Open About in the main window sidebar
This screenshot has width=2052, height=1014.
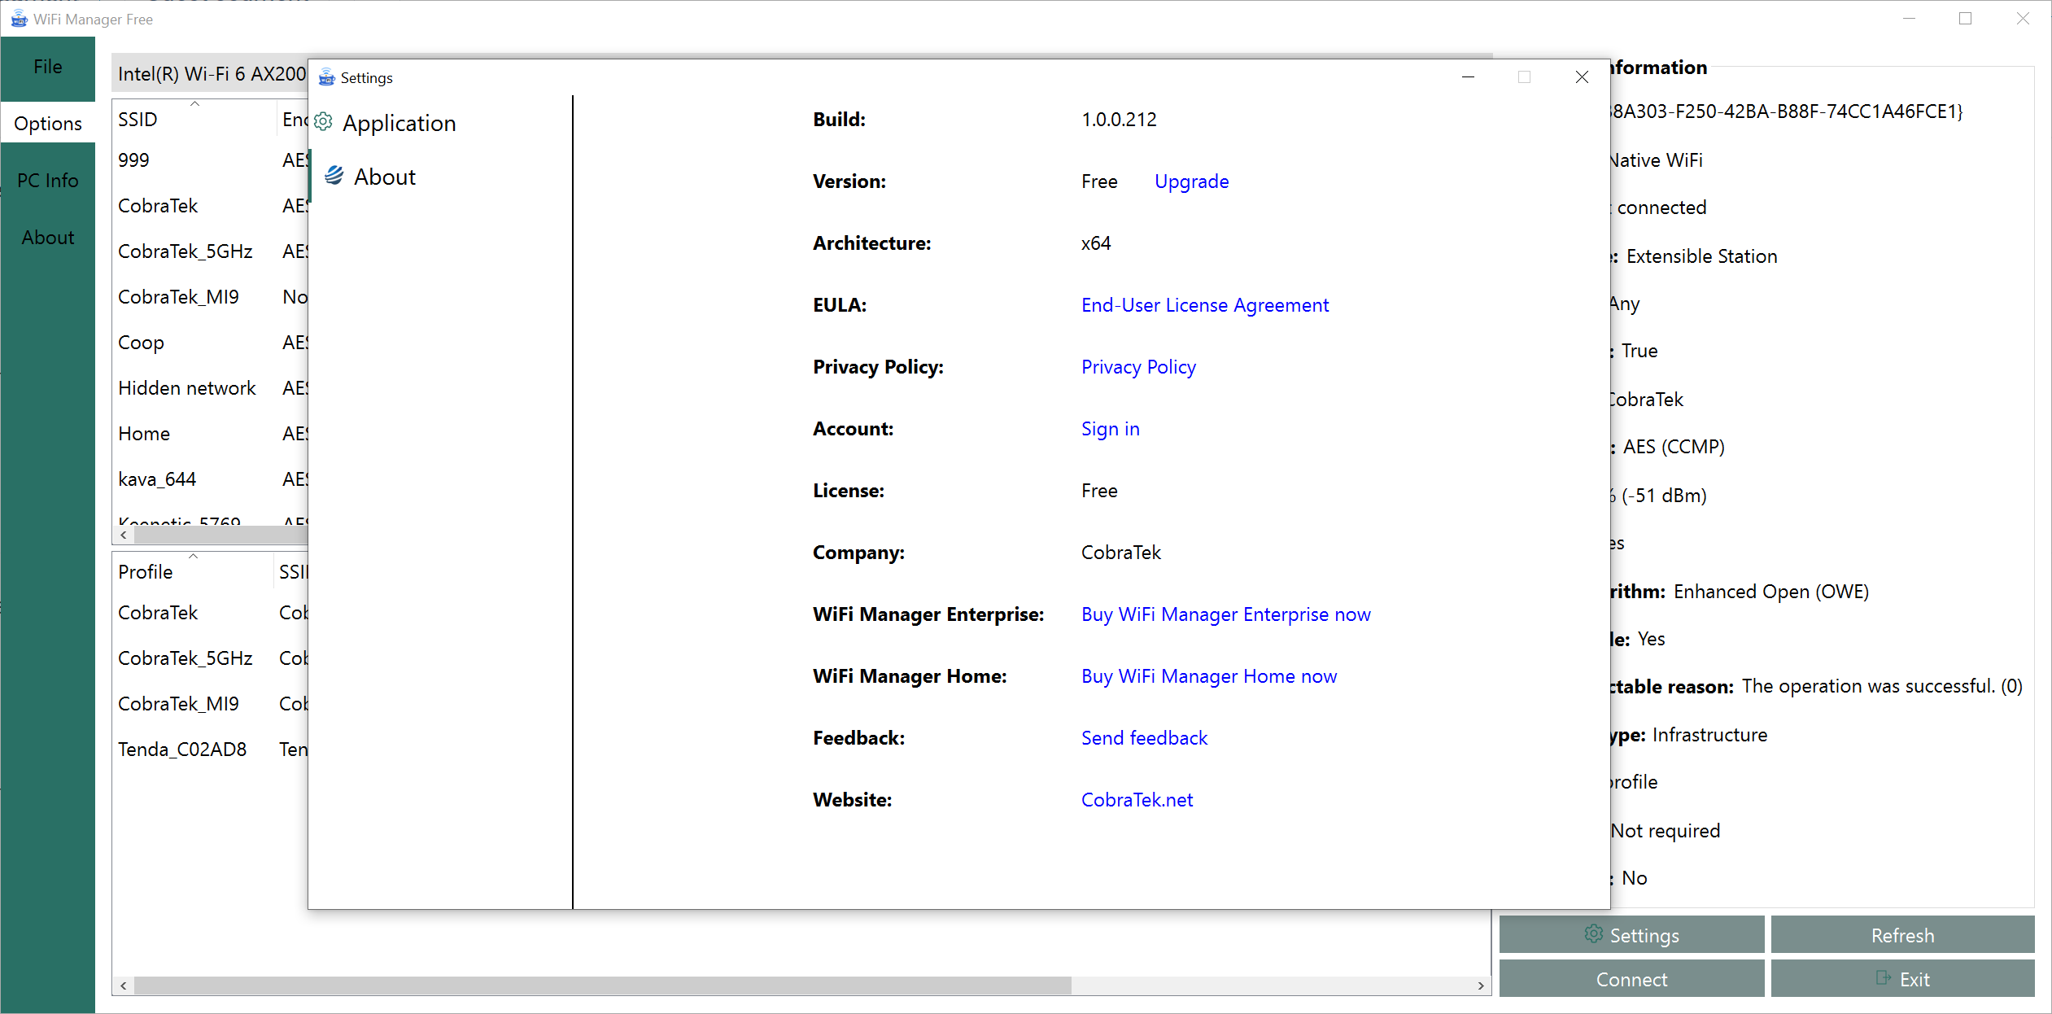pos(48,238)
